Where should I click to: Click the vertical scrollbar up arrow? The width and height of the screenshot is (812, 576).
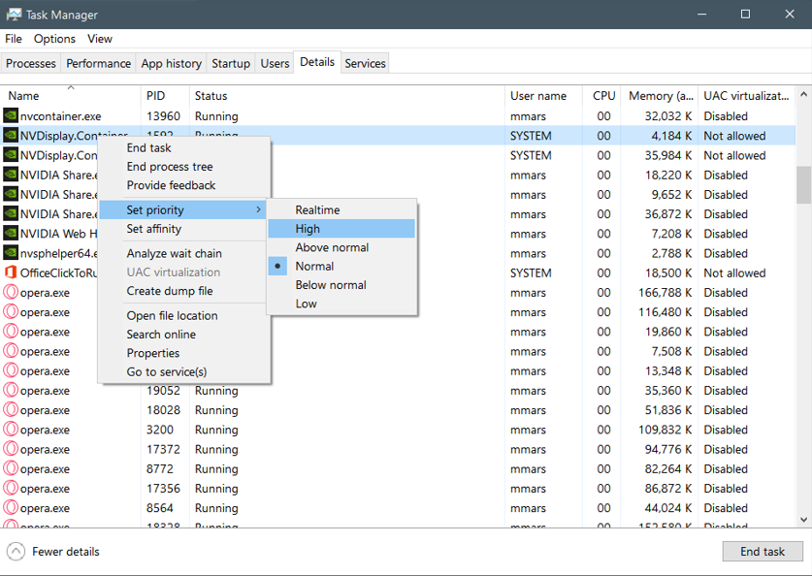coord(803,94)
